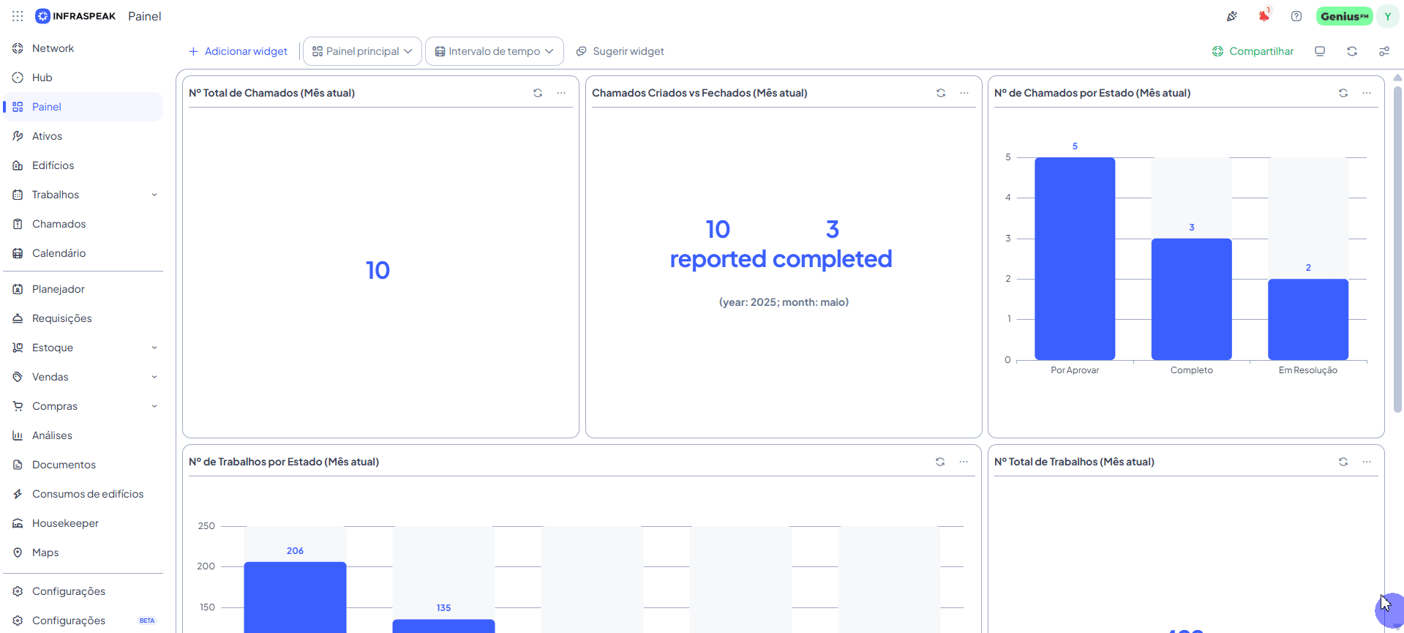The image size is (1404, 633).
Task: Open Chamados in the sidebar
Action: [x=83, y=224]
